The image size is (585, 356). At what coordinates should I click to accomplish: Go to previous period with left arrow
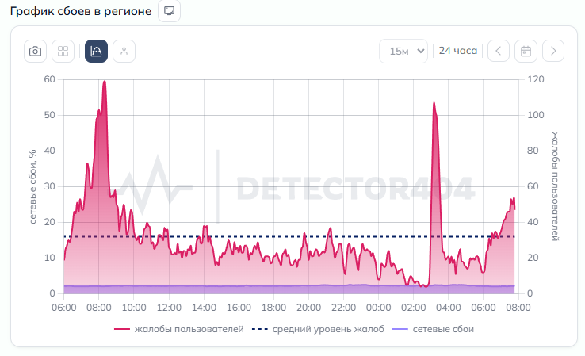pos(499,52)
